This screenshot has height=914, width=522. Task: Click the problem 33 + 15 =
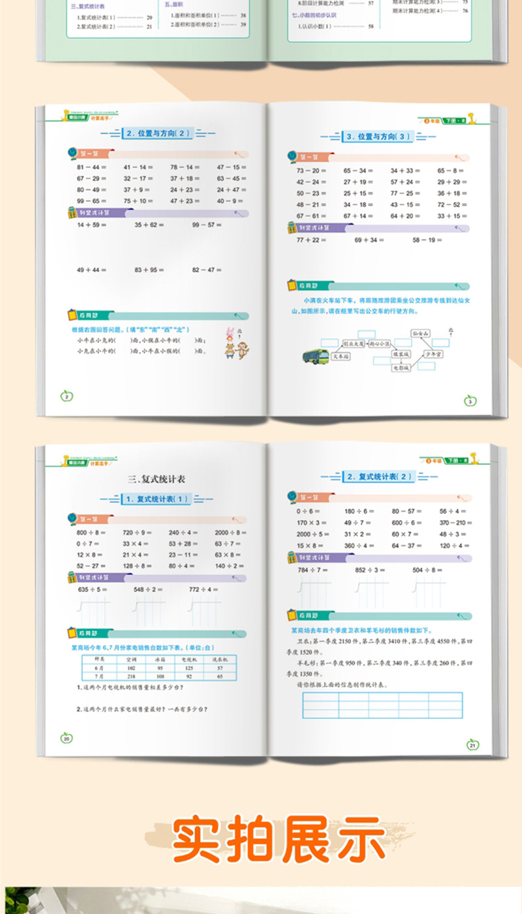[452, 215]
